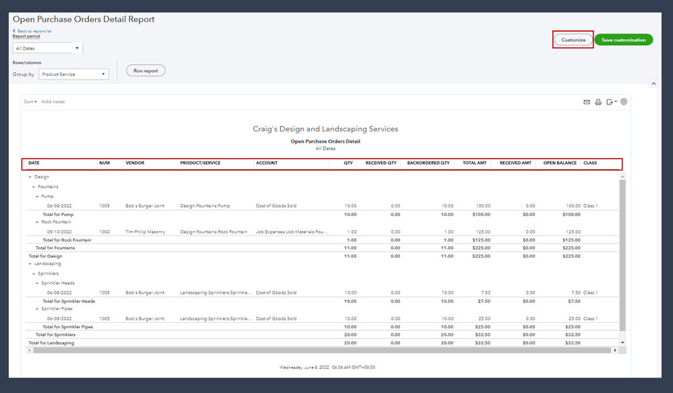
Task: Open report settings gear icon
Action: pyautogui.click(x=624, y=102)
